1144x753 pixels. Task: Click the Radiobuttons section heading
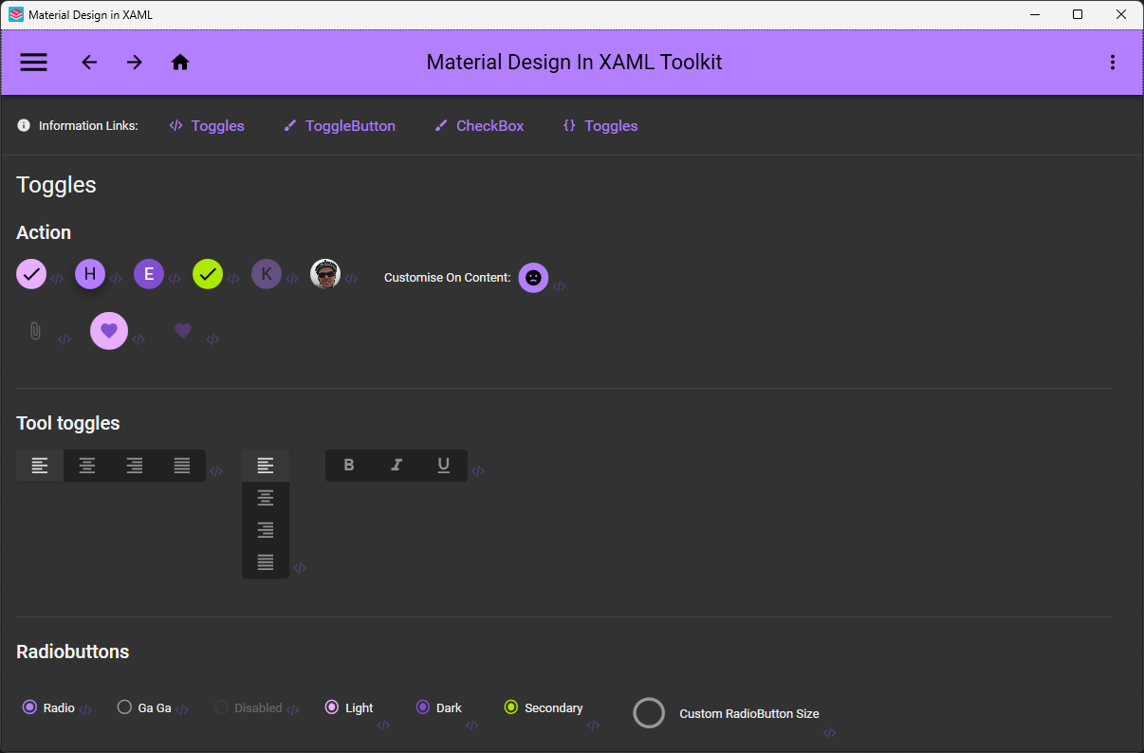(73, 652)
